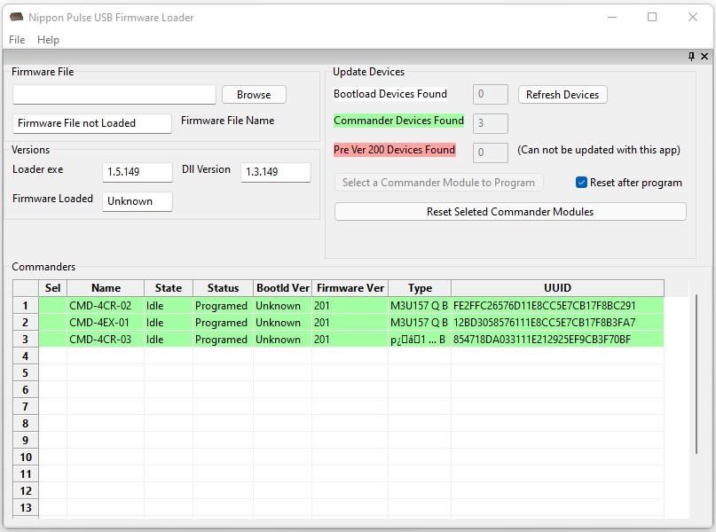Click row header number 3

(26, 339)
